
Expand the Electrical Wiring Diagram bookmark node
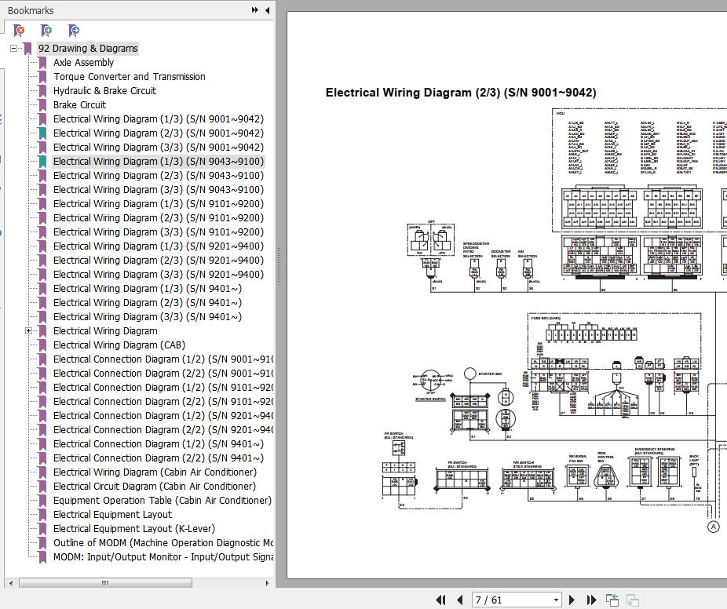(x=29, y=331)
